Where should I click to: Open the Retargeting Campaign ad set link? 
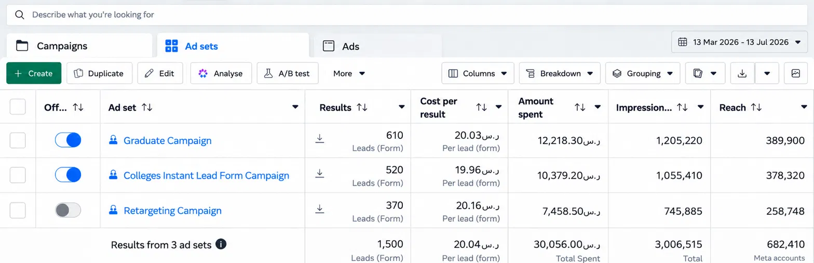coord(172,211)
